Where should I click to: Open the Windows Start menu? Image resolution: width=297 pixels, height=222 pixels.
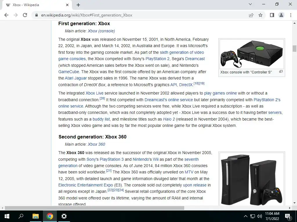(x=7, y=216)
